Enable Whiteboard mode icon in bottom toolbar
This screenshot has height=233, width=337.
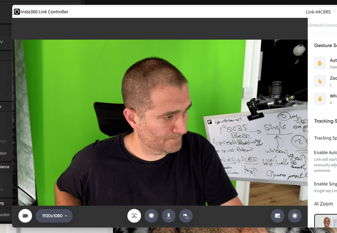click(x=151, y=216)
